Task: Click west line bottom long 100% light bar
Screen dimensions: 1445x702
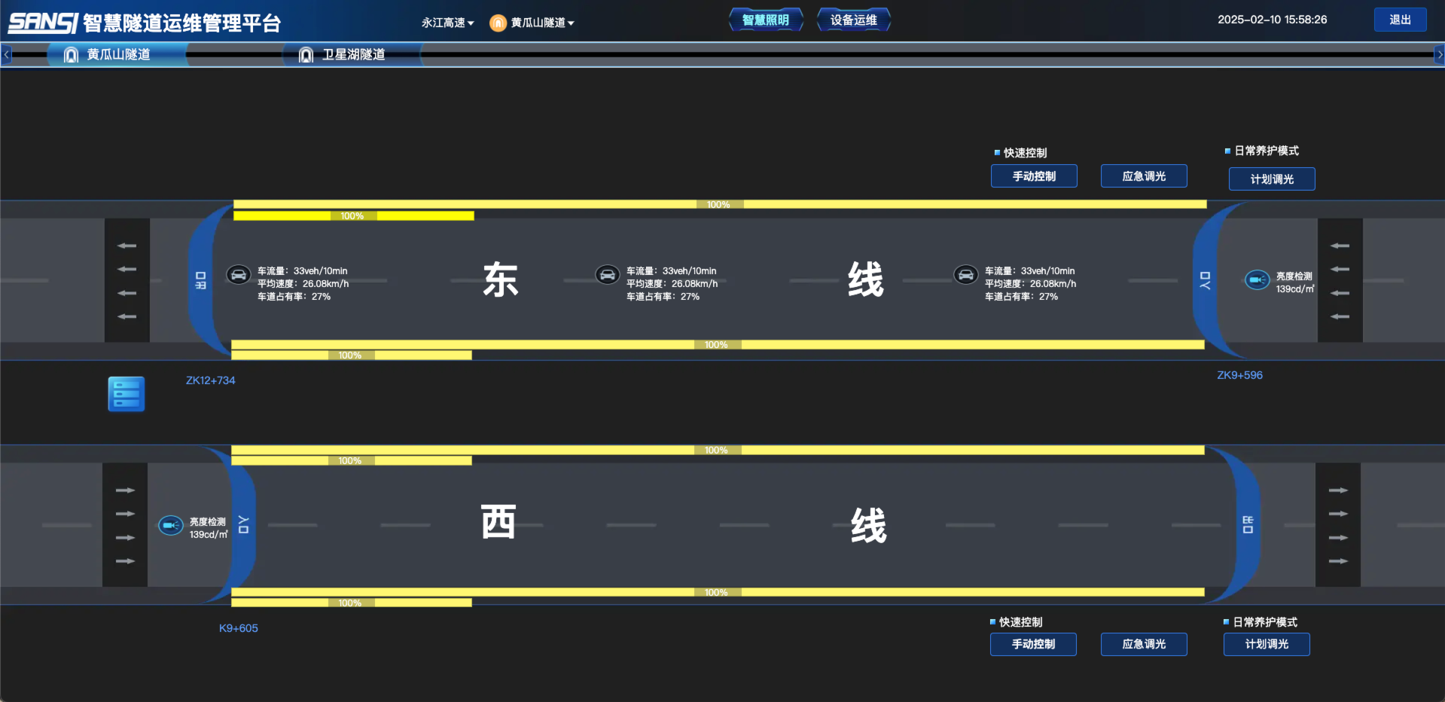Action: click(x=718, y=592)
